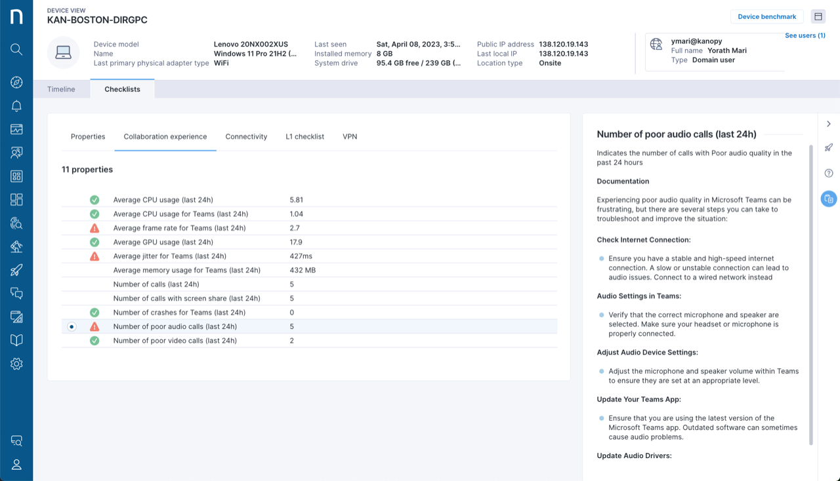840x481 pixels.
Task: Open the See users (1) link
Action: point(805,35)
